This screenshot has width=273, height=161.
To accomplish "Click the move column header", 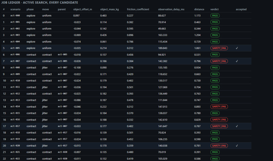I will click(x=45, y=9).
